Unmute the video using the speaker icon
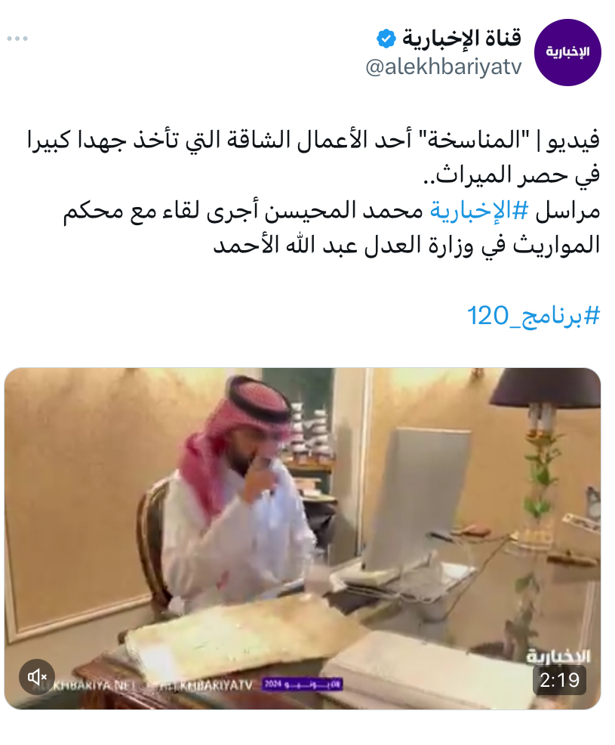Viewport: 615px width, 745px height. click(x=37, y=676)
